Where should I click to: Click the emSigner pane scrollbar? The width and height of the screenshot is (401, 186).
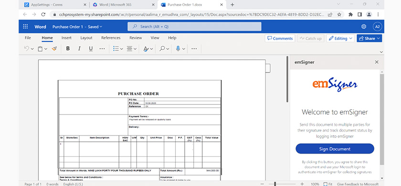coord(382,119)
